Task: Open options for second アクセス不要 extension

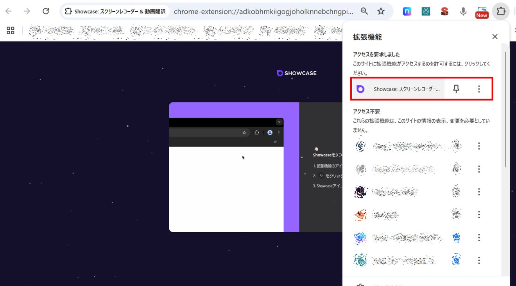Action: pyautogui.click(x=479, y=169)
